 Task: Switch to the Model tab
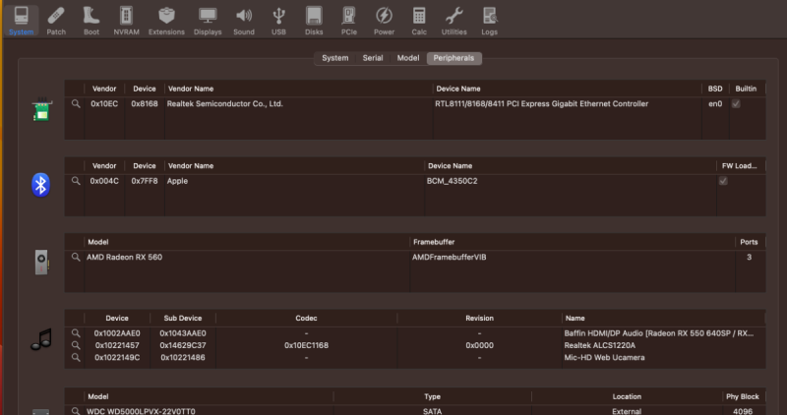(x=408, y=58)
